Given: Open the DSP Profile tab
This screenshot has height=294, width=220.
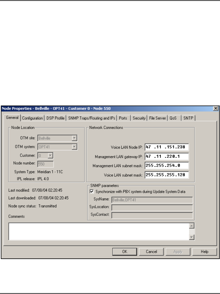Looking at the screenshot, I should click(55, 118).
